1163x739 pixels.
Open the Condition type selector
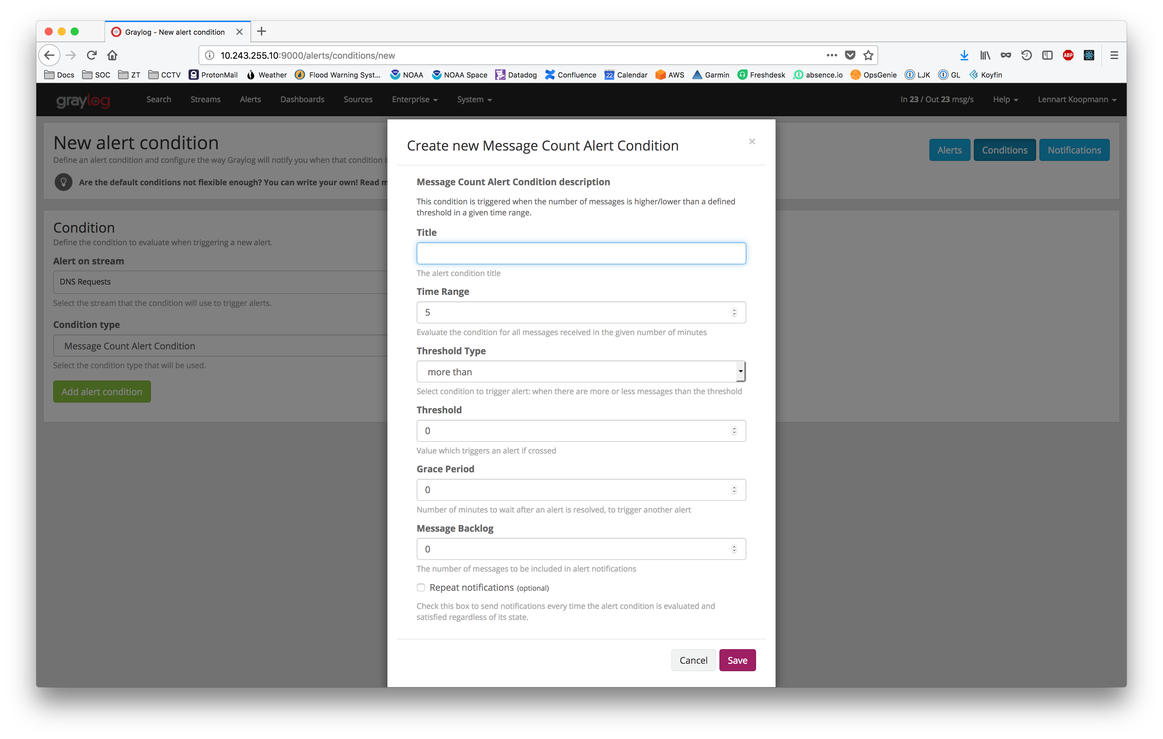tap(220, 345)
